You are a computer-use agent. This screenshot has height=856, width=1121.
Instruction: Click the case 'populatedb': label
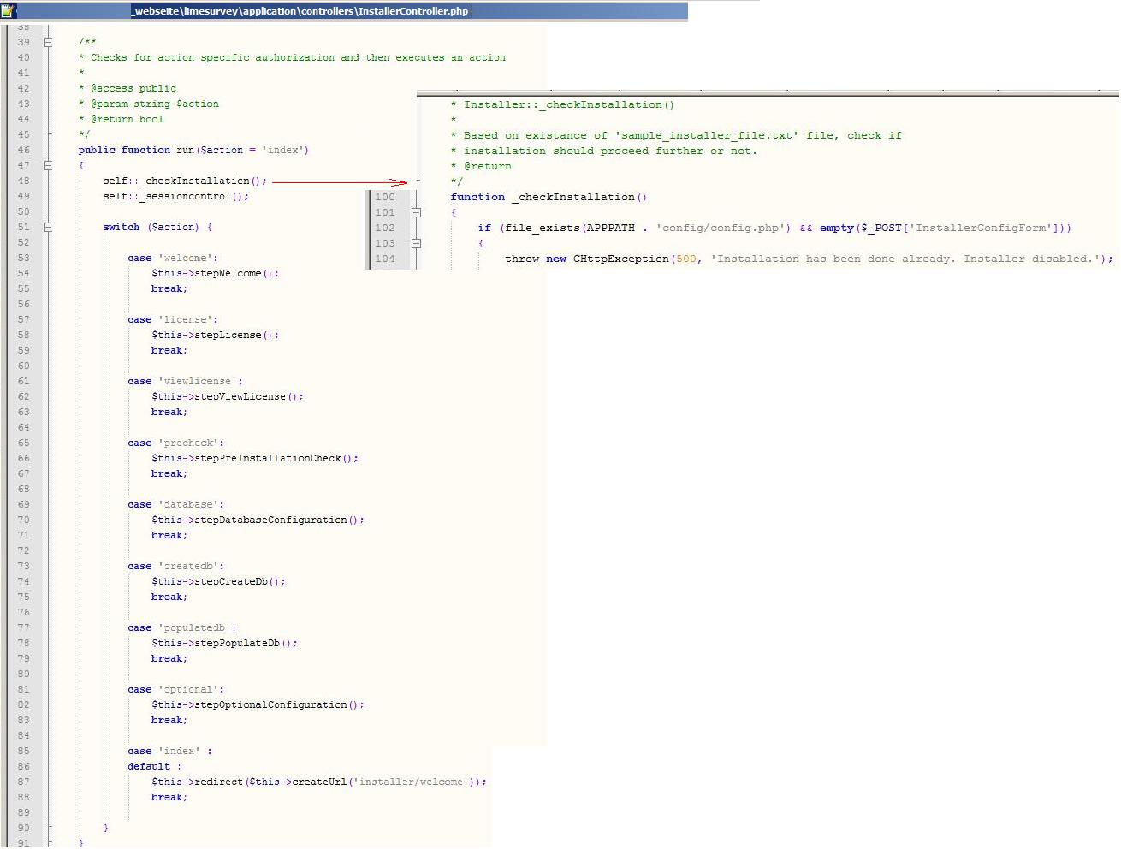[x=181, y=627]
